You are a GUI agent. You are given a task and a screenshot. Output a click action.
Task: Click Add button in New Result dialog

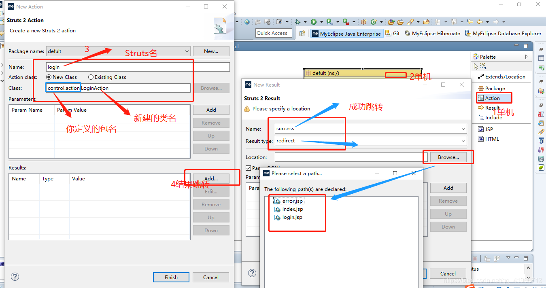pyautogui.click(x=448, y=188)
